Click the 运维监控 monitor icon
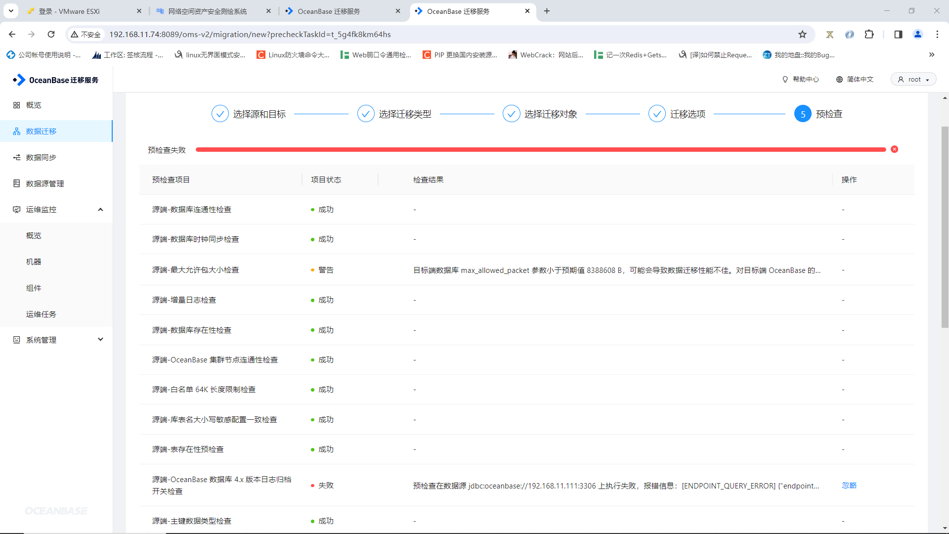 tap(17, 210)
